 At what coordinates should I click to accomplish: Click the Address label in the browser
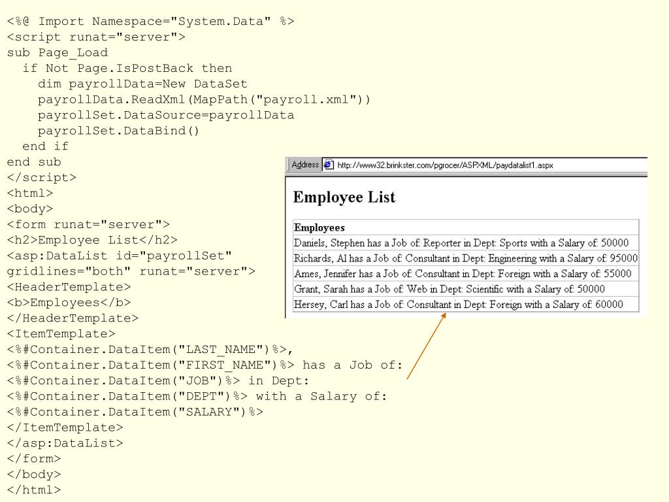coord(305,165)
